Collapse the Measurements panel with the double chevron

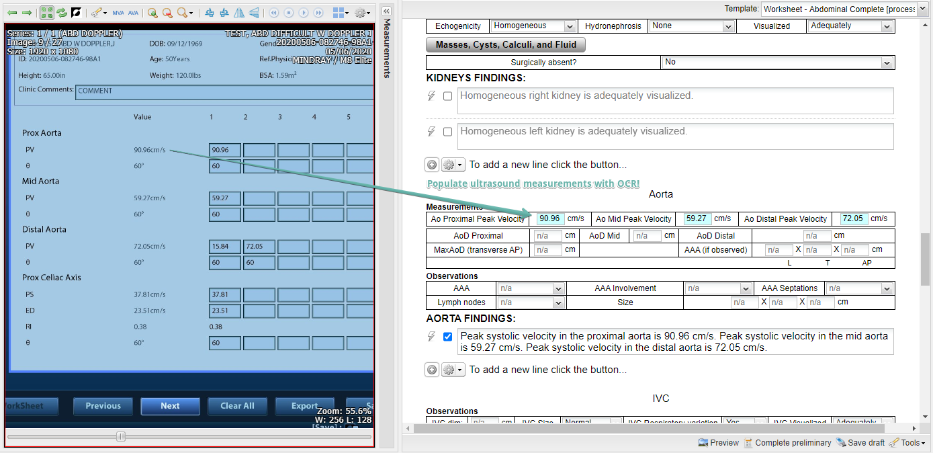coord(386,11)
